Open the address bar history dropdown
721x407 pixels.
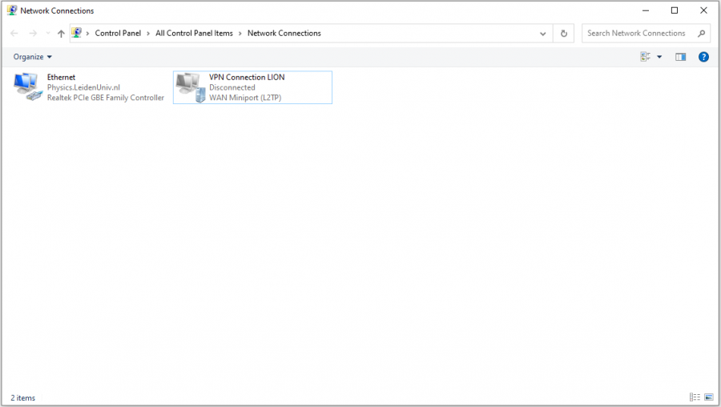543,34
